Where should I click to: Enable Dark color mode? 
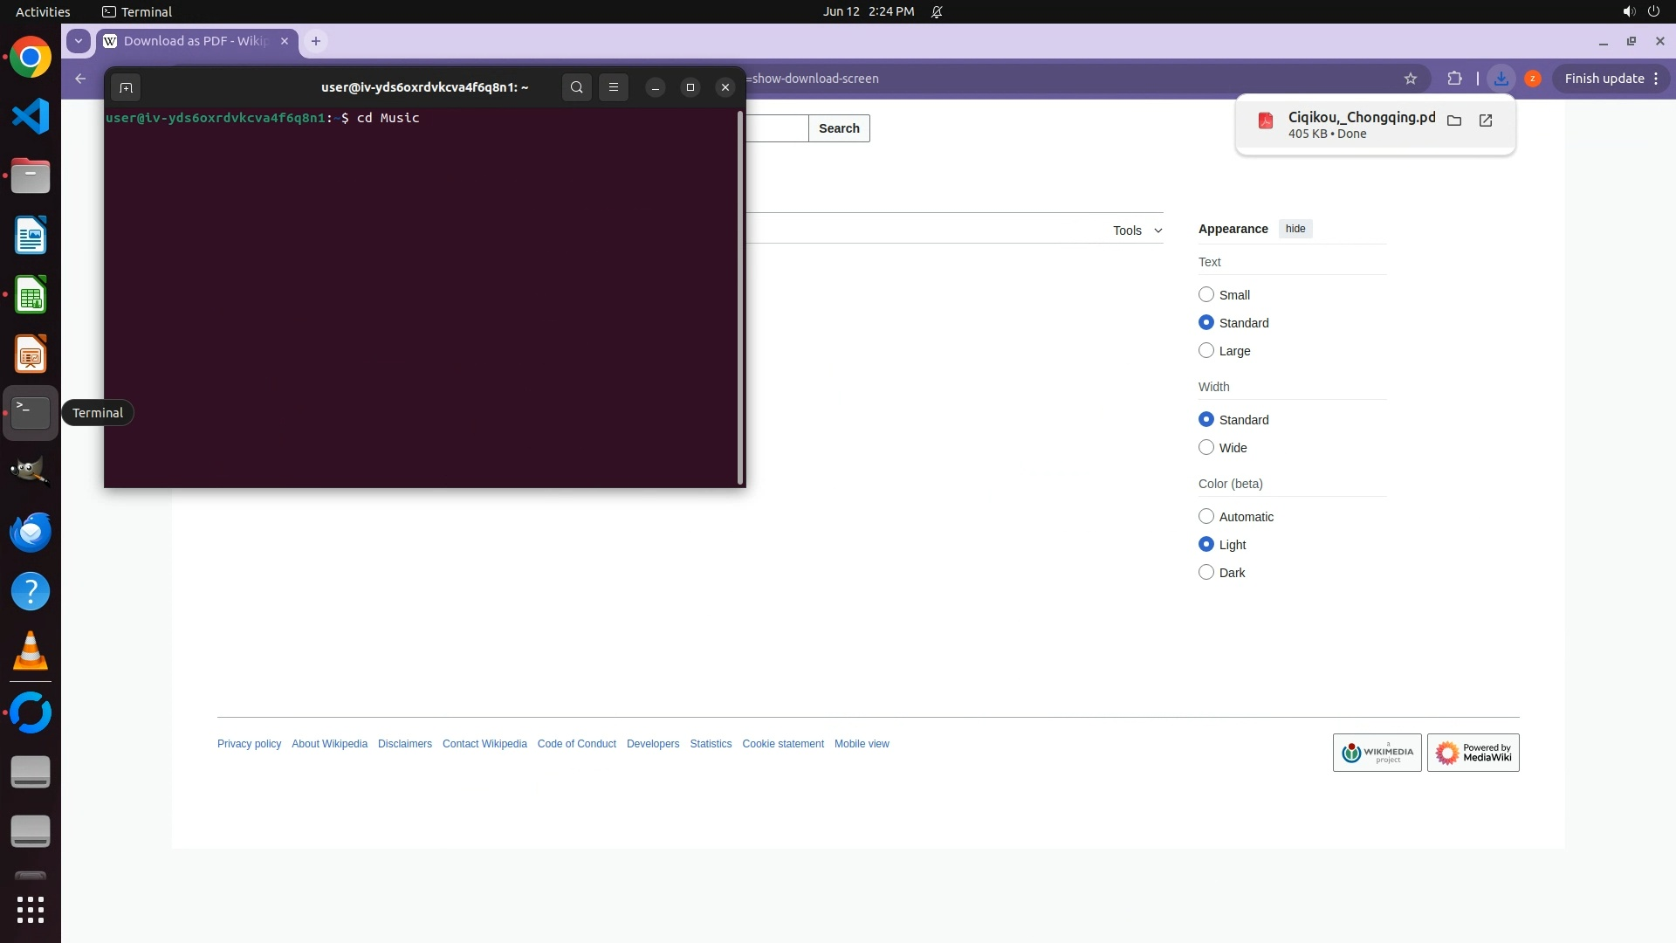pos(1206,573)
